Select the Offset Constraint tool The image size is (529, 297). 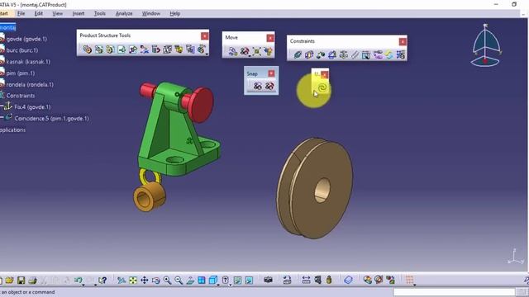320,54
